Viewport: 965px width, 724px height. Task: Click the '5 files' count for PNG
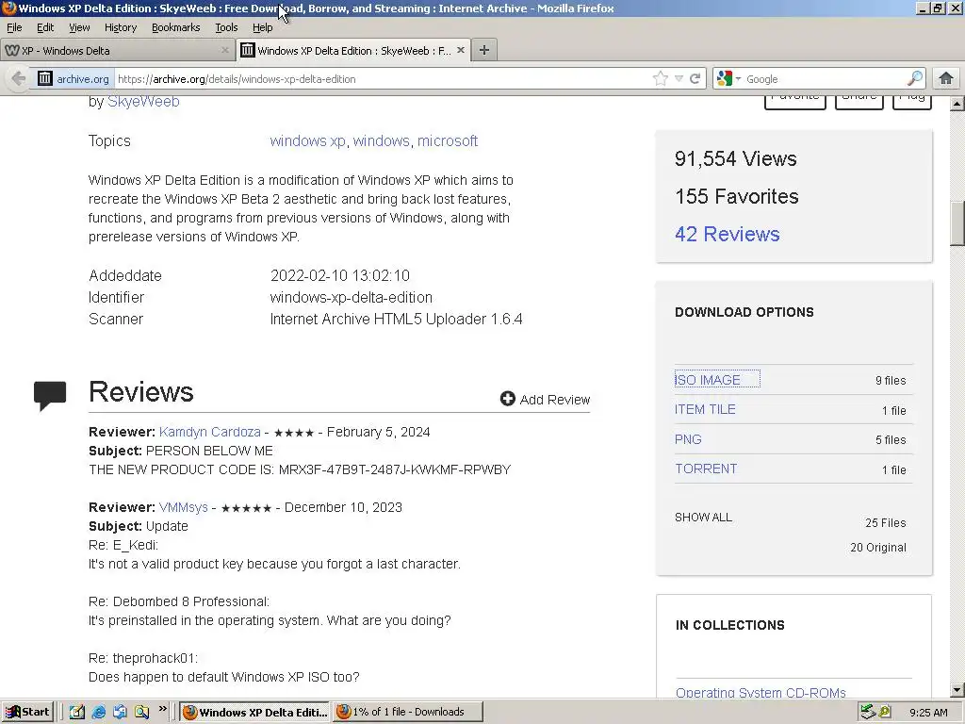[x=891, y=440]
